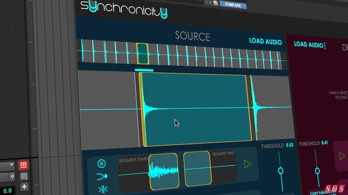The image size is (348, 195).
Task: Click Load Audio in the magenta destination panel
Action: pos(308,45)
